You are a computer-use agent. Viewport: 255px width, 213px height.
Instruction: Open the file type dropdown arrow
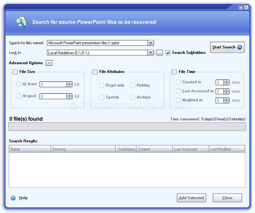pos(151,43)
